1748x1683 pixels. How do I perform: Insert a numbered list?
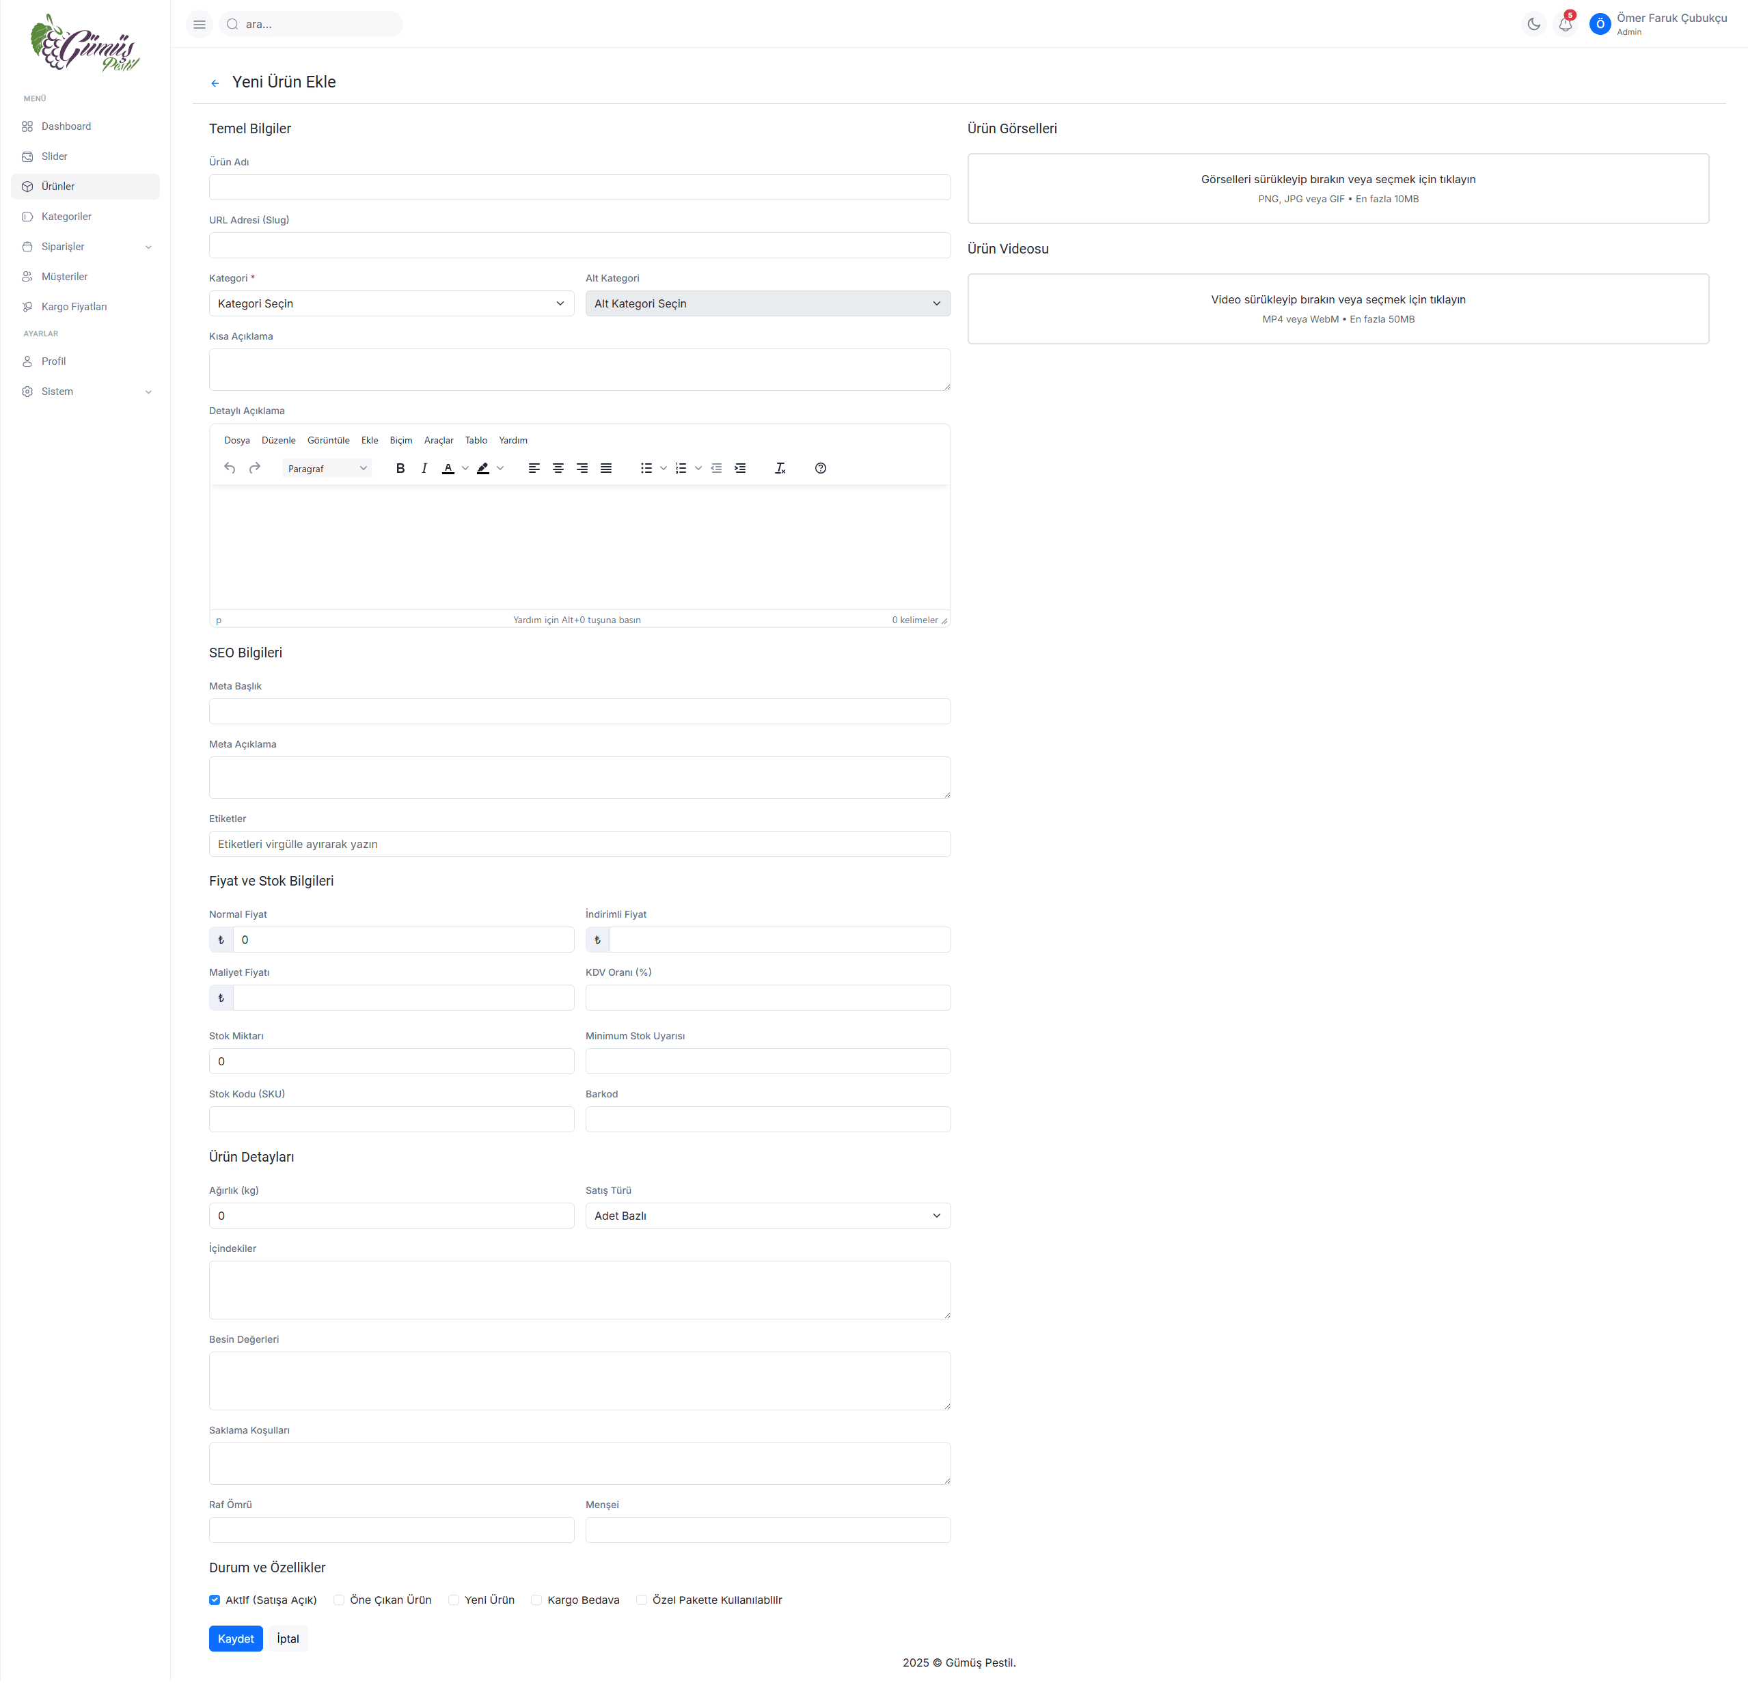coord(681,468)
